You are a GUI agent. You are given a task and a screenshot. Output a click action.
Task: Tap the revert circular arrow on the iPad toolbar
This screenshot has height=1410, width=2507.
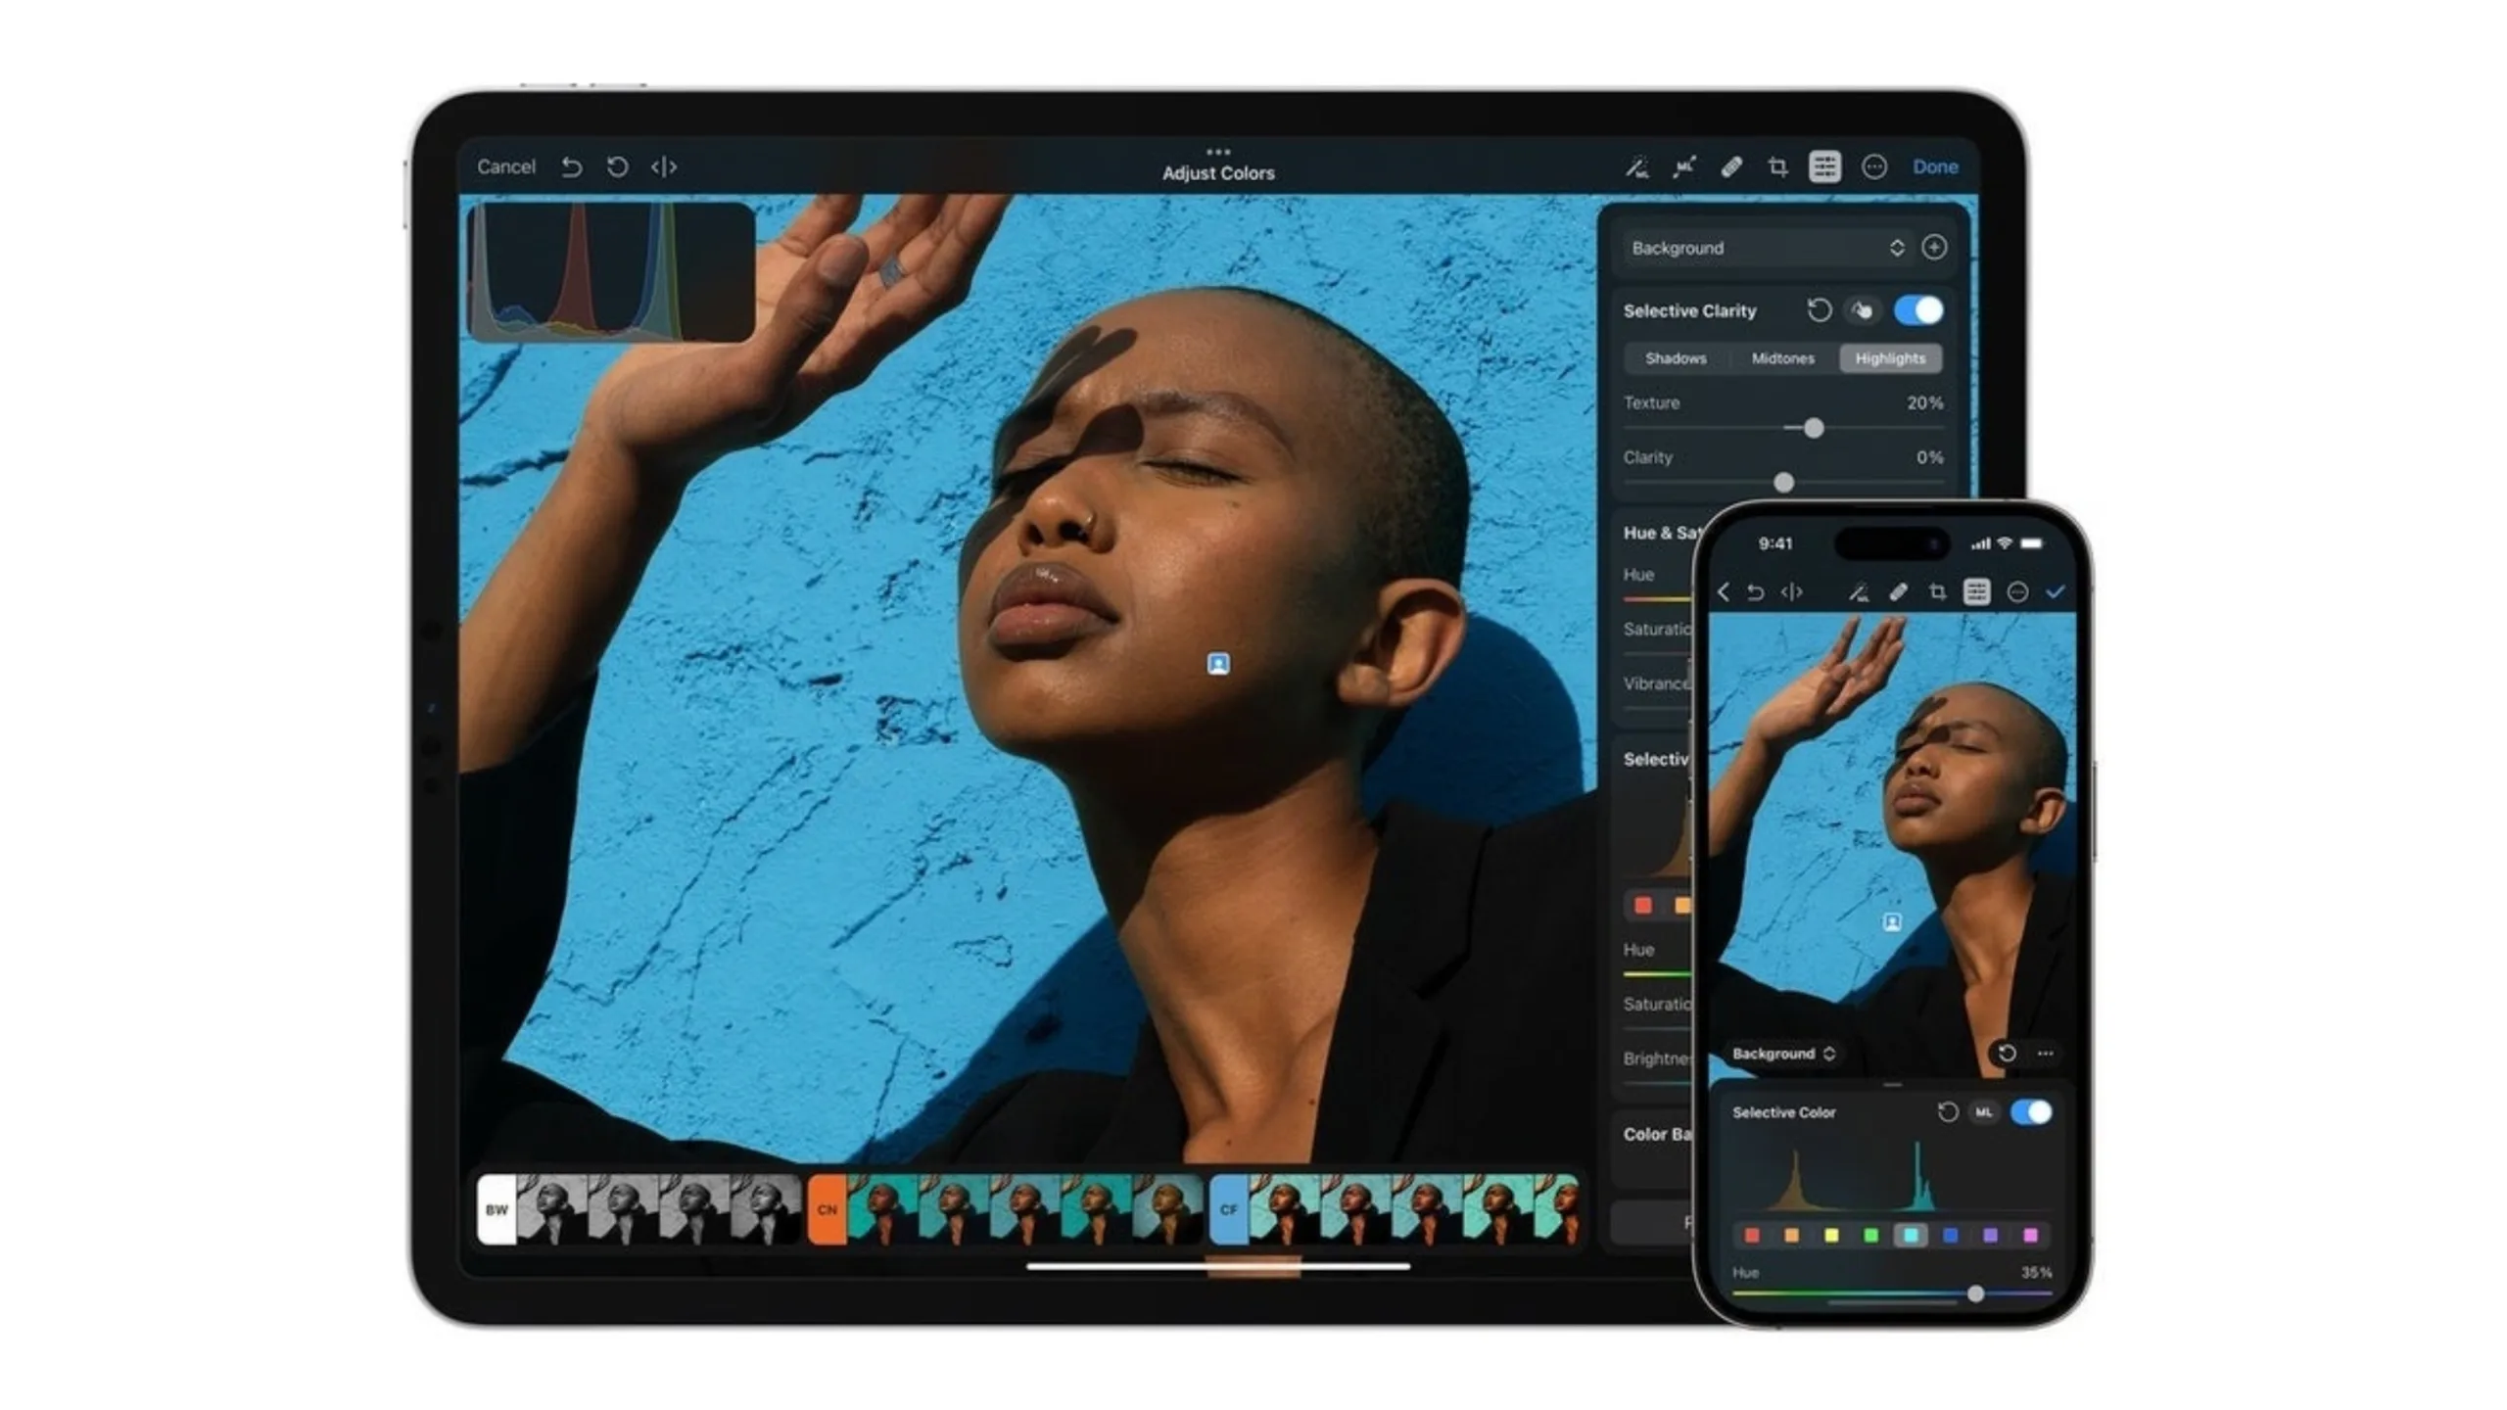[618, 167]
